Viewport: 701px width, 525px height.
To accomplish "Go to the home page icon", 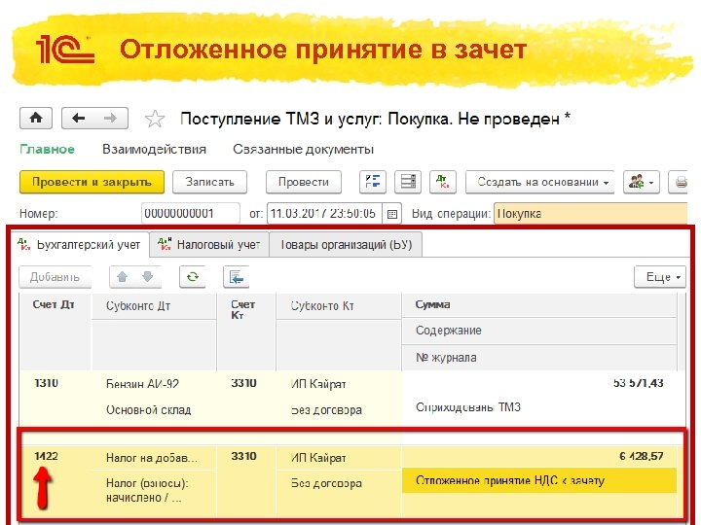I will (36, 119).
